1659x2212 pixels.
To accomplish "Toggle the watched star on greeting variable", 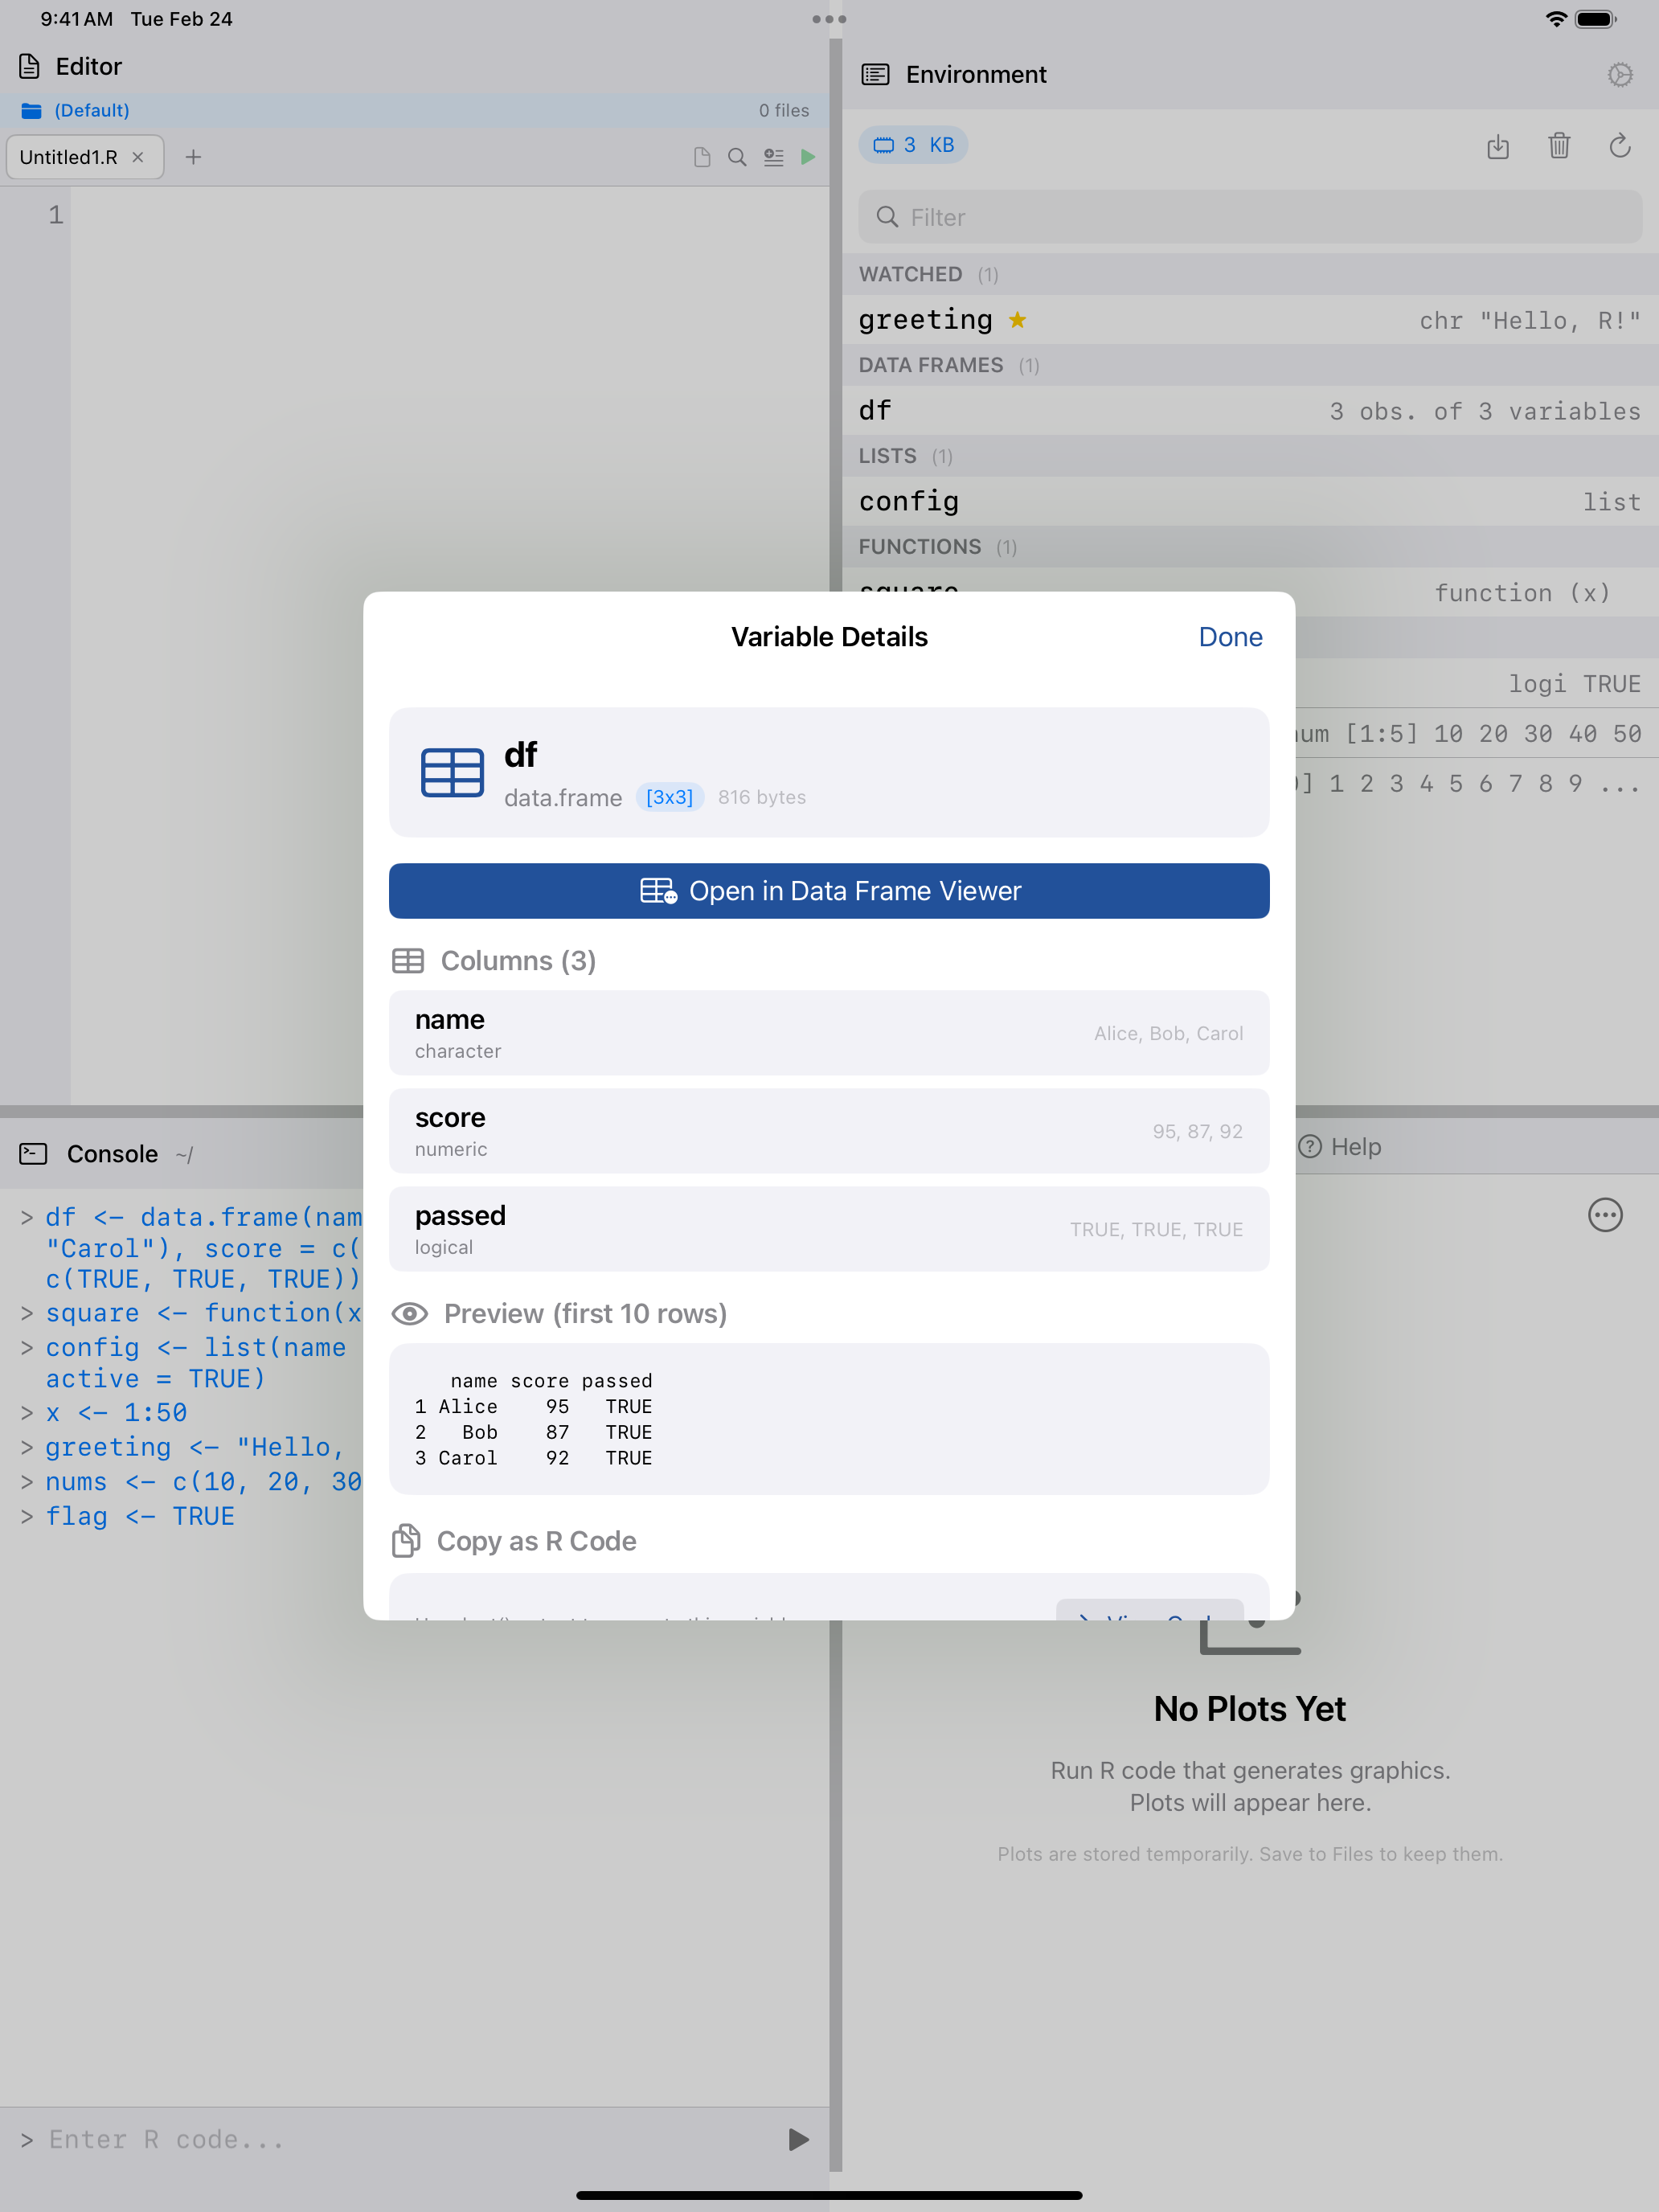I will [1018, 320].
